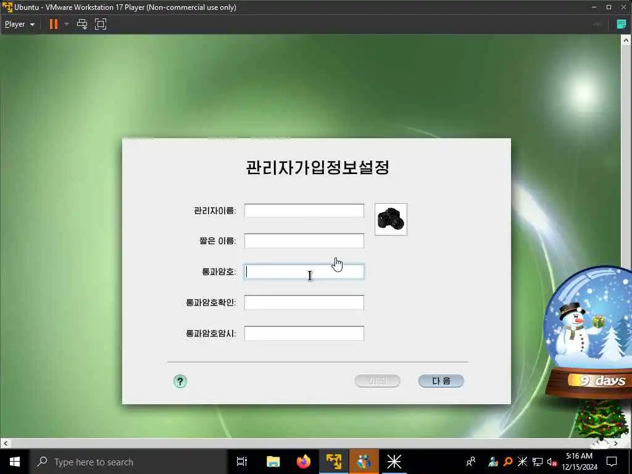This screenshot has height=474, width=632.
Task: Open the Player menu in VMware
Action: tap(19, 24)
